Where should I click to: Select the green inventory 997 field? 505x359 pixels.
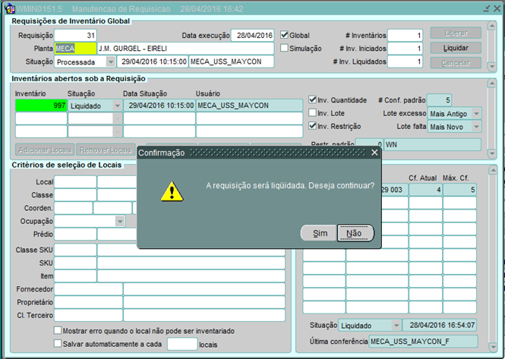(x=41, y=105)
